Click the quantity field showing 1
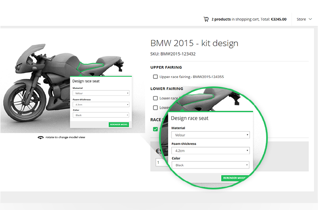The image size is (318, 210). click(161, 162)
